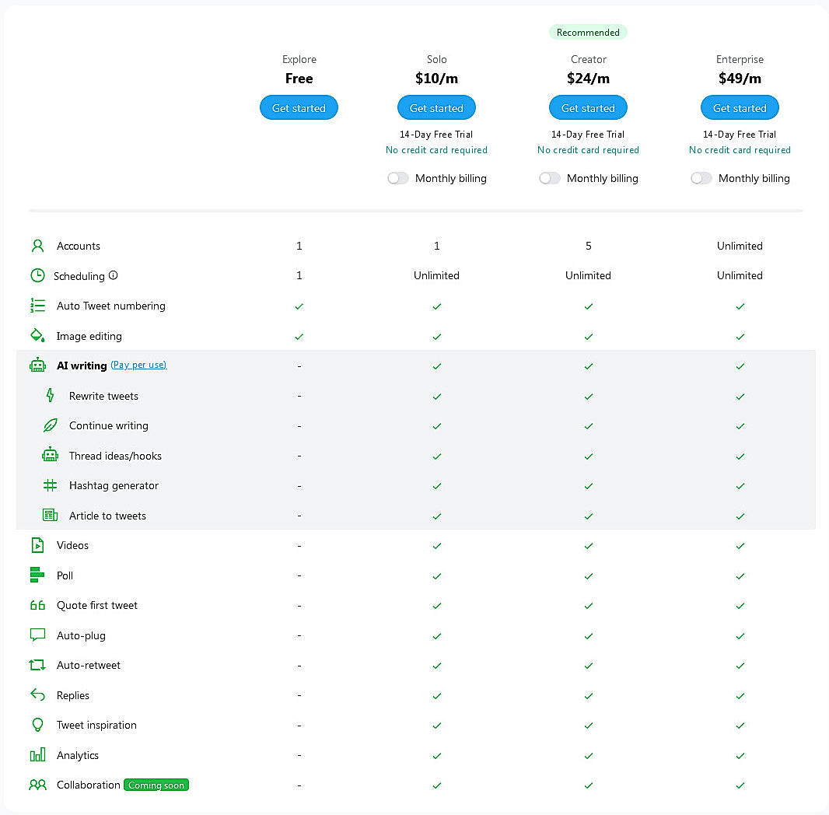Click the Analytics bar chart icon
The height and width of the screenshot is (815, 829).
pyautogui.click(x=37, y=755)
